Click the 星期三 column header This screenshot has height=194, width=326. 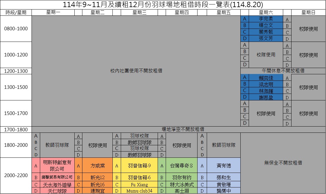(x=140, y=12)
